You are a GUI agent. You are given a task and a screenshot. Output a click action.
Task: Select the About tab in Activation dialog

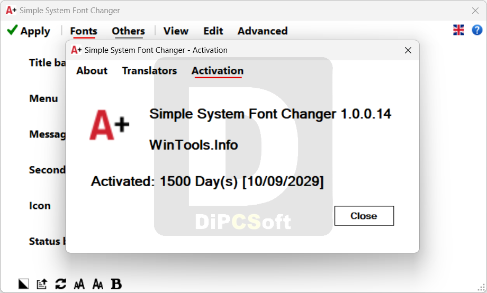click(x=92, y=71)
